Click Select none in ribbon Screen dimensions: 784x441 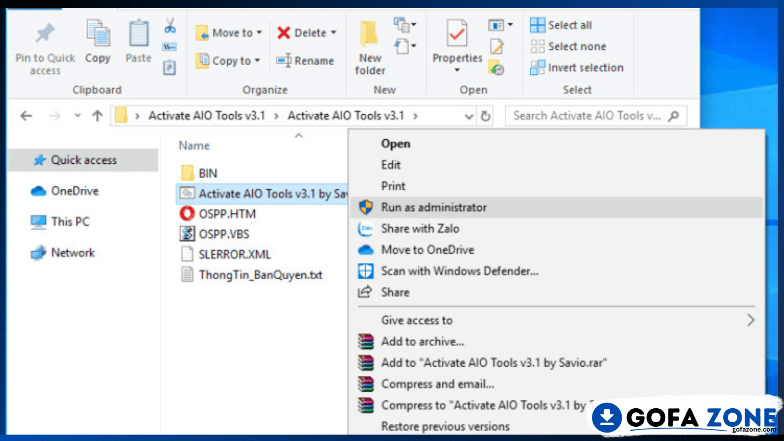[568, 47]
